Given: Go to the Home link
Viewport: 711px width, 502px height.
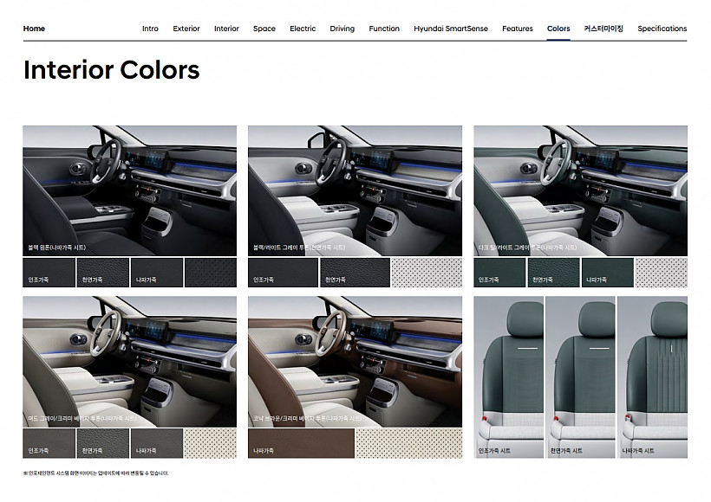Looking at the screenshot, I should point(34,29).
